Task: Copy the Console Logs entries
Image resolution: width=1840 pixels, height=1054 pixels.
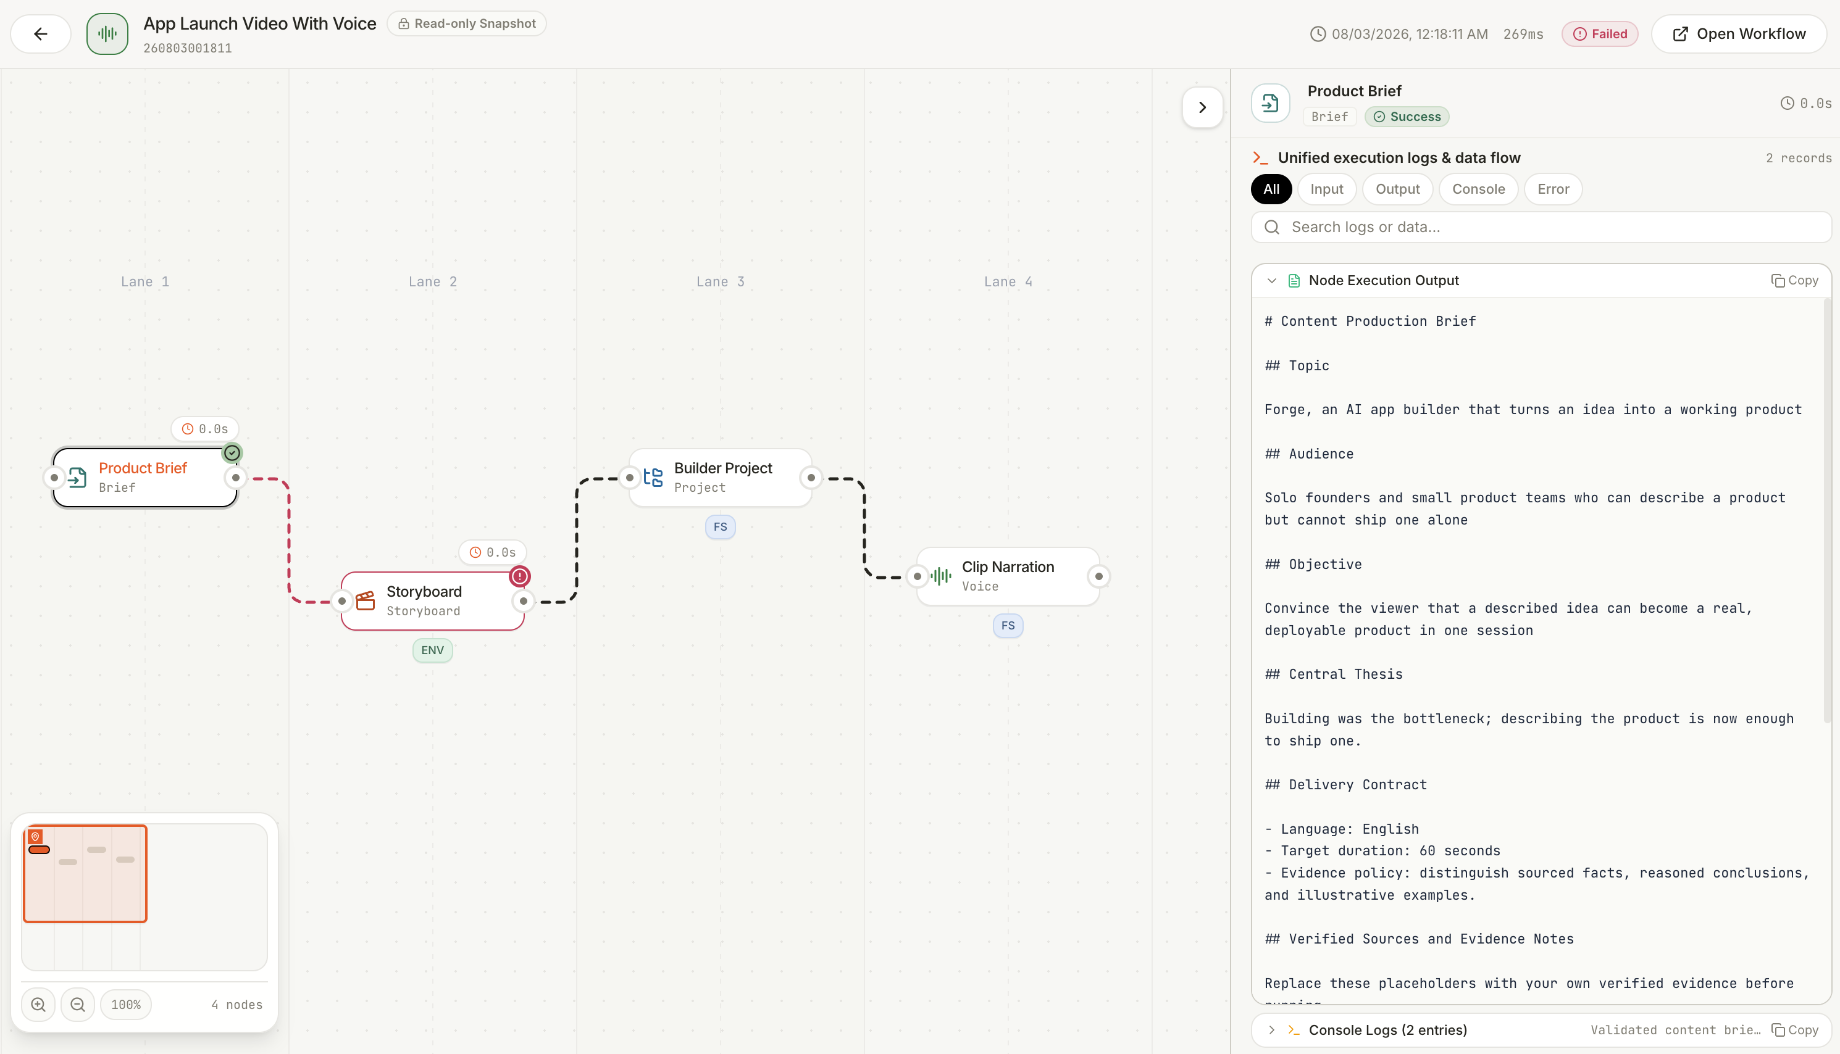Action: [1794, 1029]
